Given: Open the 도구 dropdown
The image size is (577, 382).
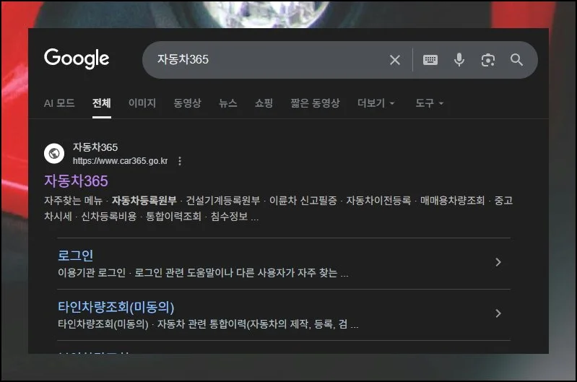Looking at the screenshot, I should (x=429, y=103).
